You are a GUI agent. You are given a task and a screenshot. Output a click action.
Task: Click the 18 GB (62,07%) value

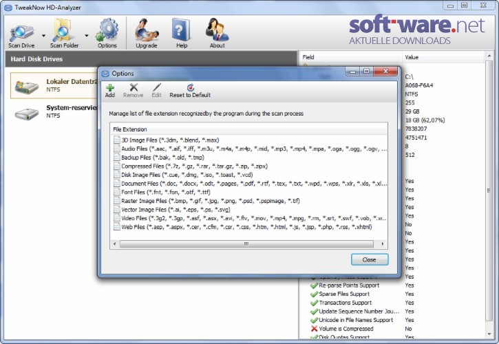click(425, 120)
